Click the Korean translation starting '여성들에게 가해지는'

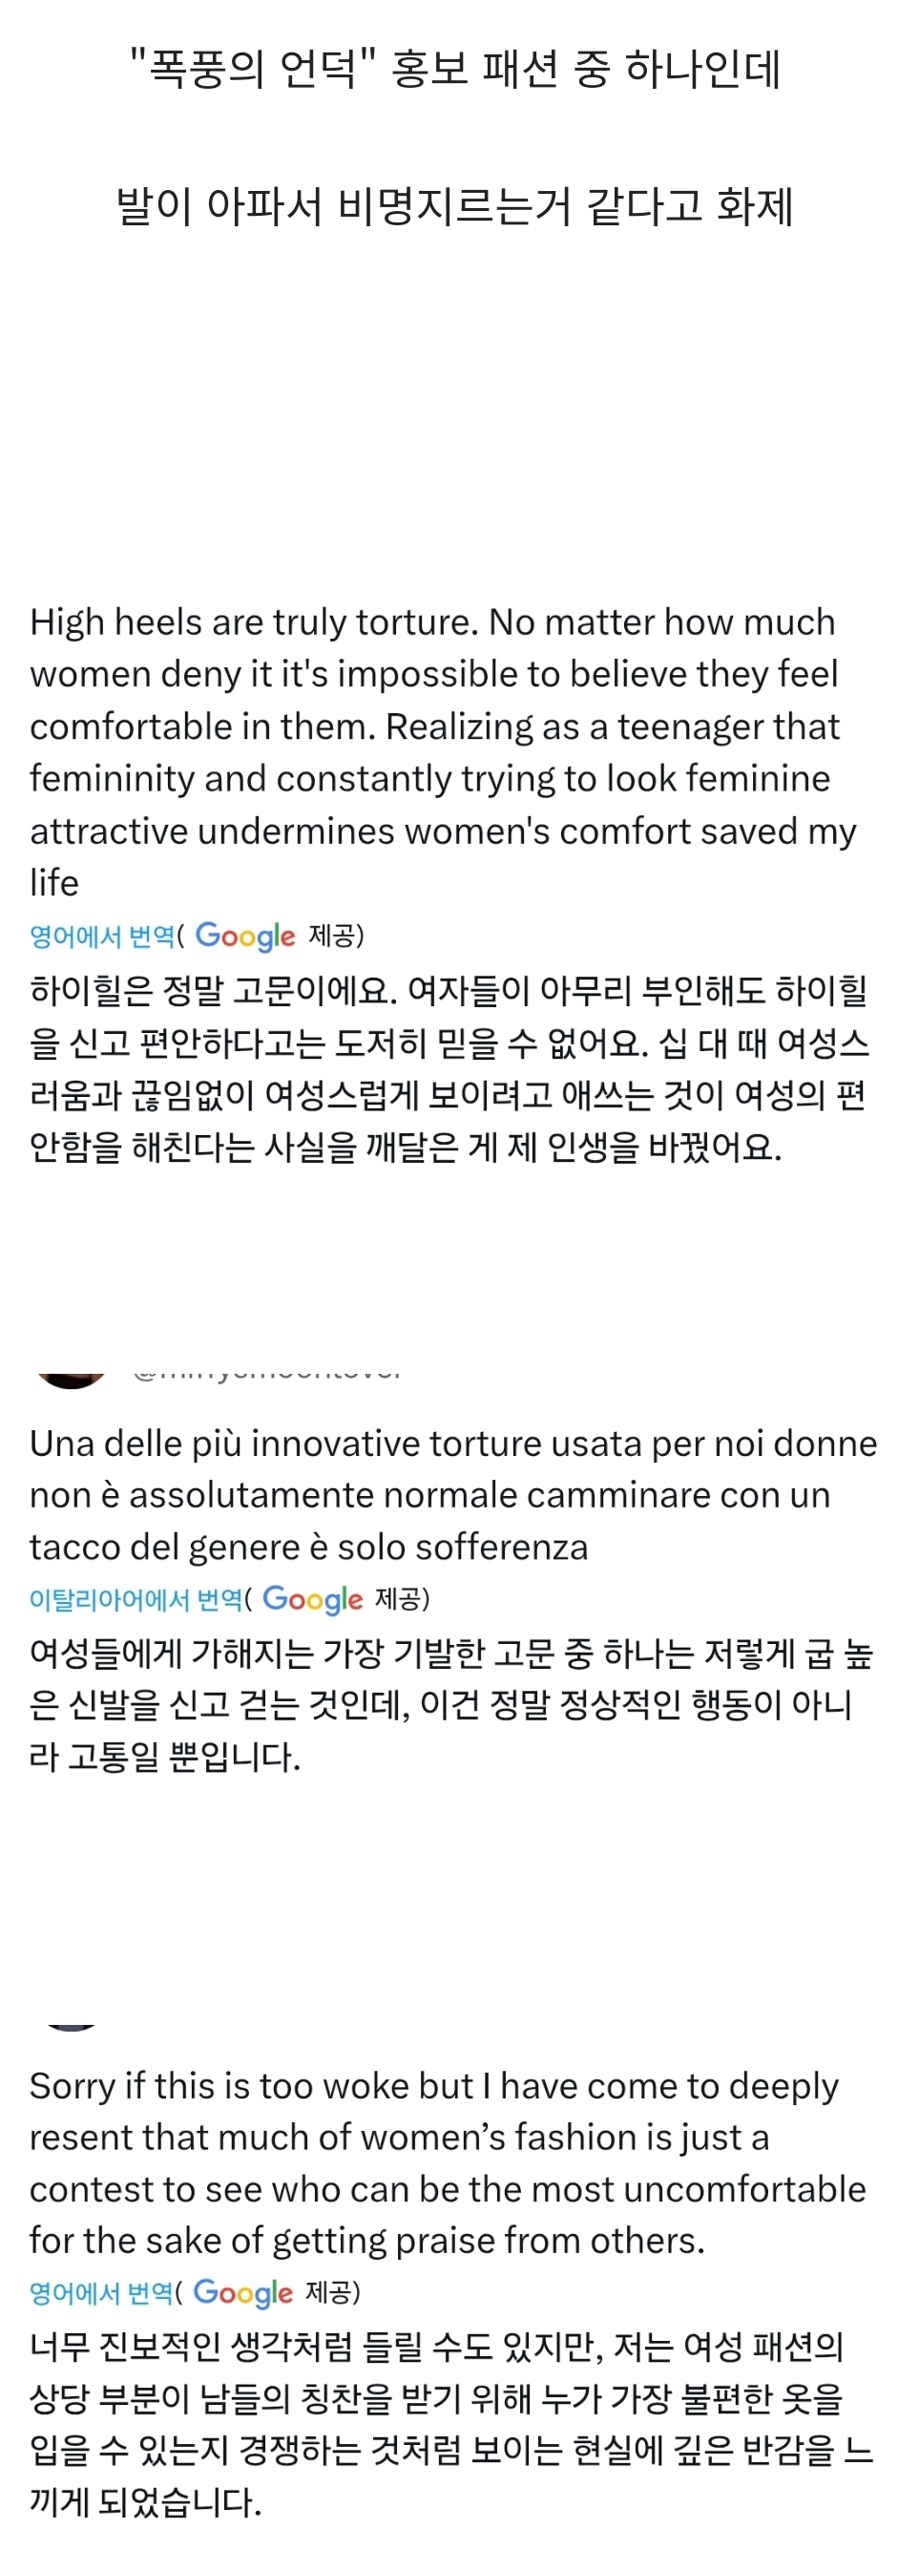click(x=449, y=1704)
